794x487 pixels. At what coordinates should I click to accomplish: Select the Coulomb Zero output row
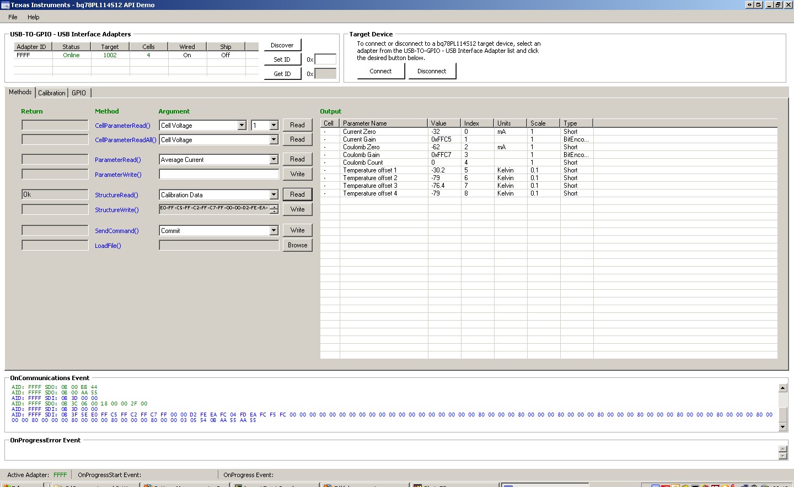click(x=549, y=147)
